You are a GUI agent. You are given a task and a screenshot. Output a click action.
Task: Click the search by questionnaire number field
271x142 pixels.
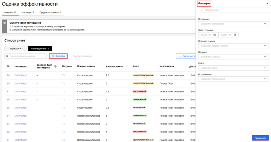coord(26,56)
